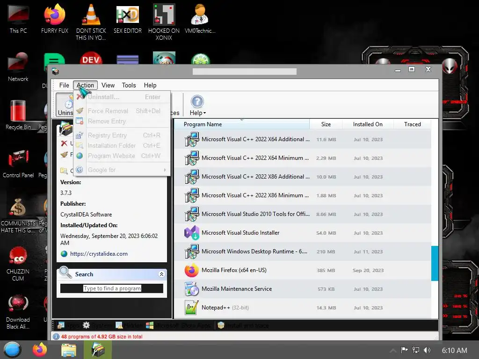Viewport: 479px width, 359px height.
Task: Open the This PC desktop icon
Action: point(18,19)
